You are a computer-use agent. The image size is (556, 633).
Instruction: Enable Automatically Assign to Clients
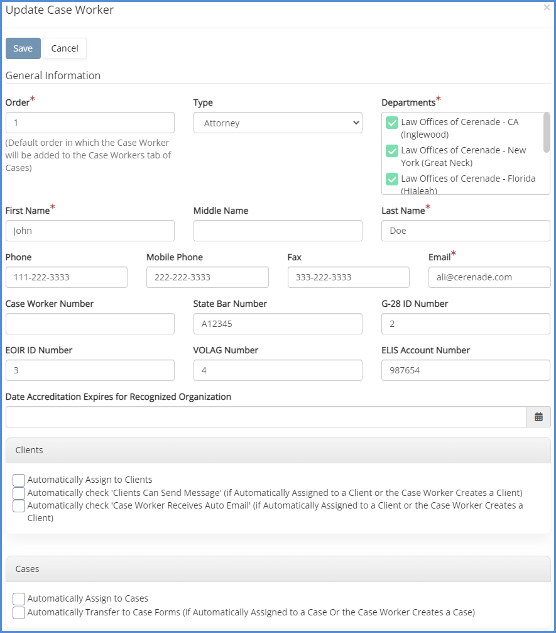click(19, 480)
